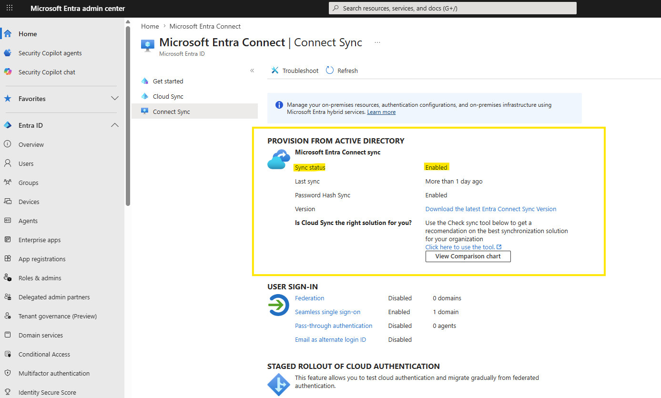Screen dimensions: 661x398
Task: Open Multifactor authentication in sidebar
Action: (54, 373)
